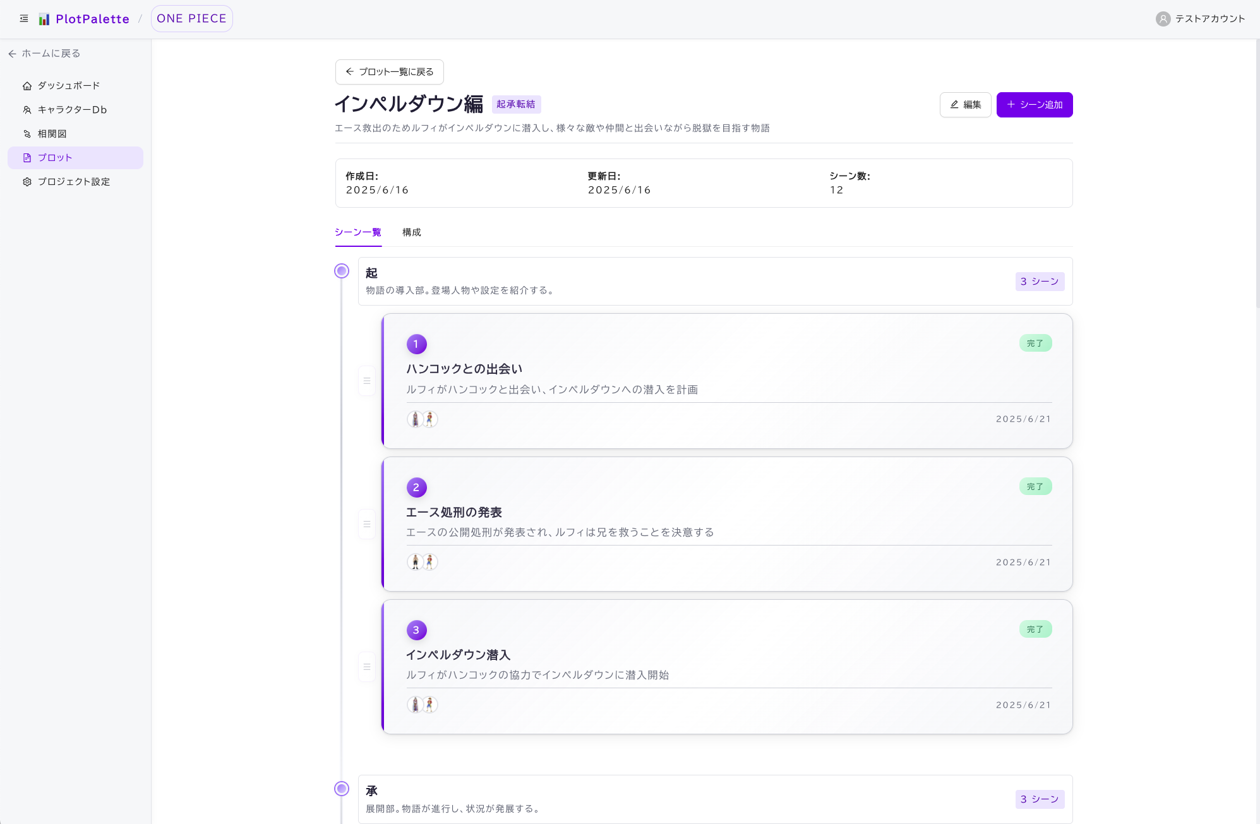Viewport: 1260px width, 824px height.
Task: Open 相関図 in the sidebar
Action: pos(75,134)
